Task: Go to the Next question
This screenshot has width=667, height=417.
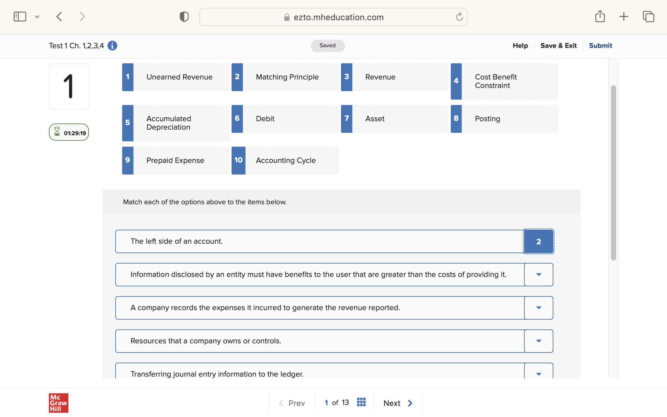Action: (x=398, y=403)
